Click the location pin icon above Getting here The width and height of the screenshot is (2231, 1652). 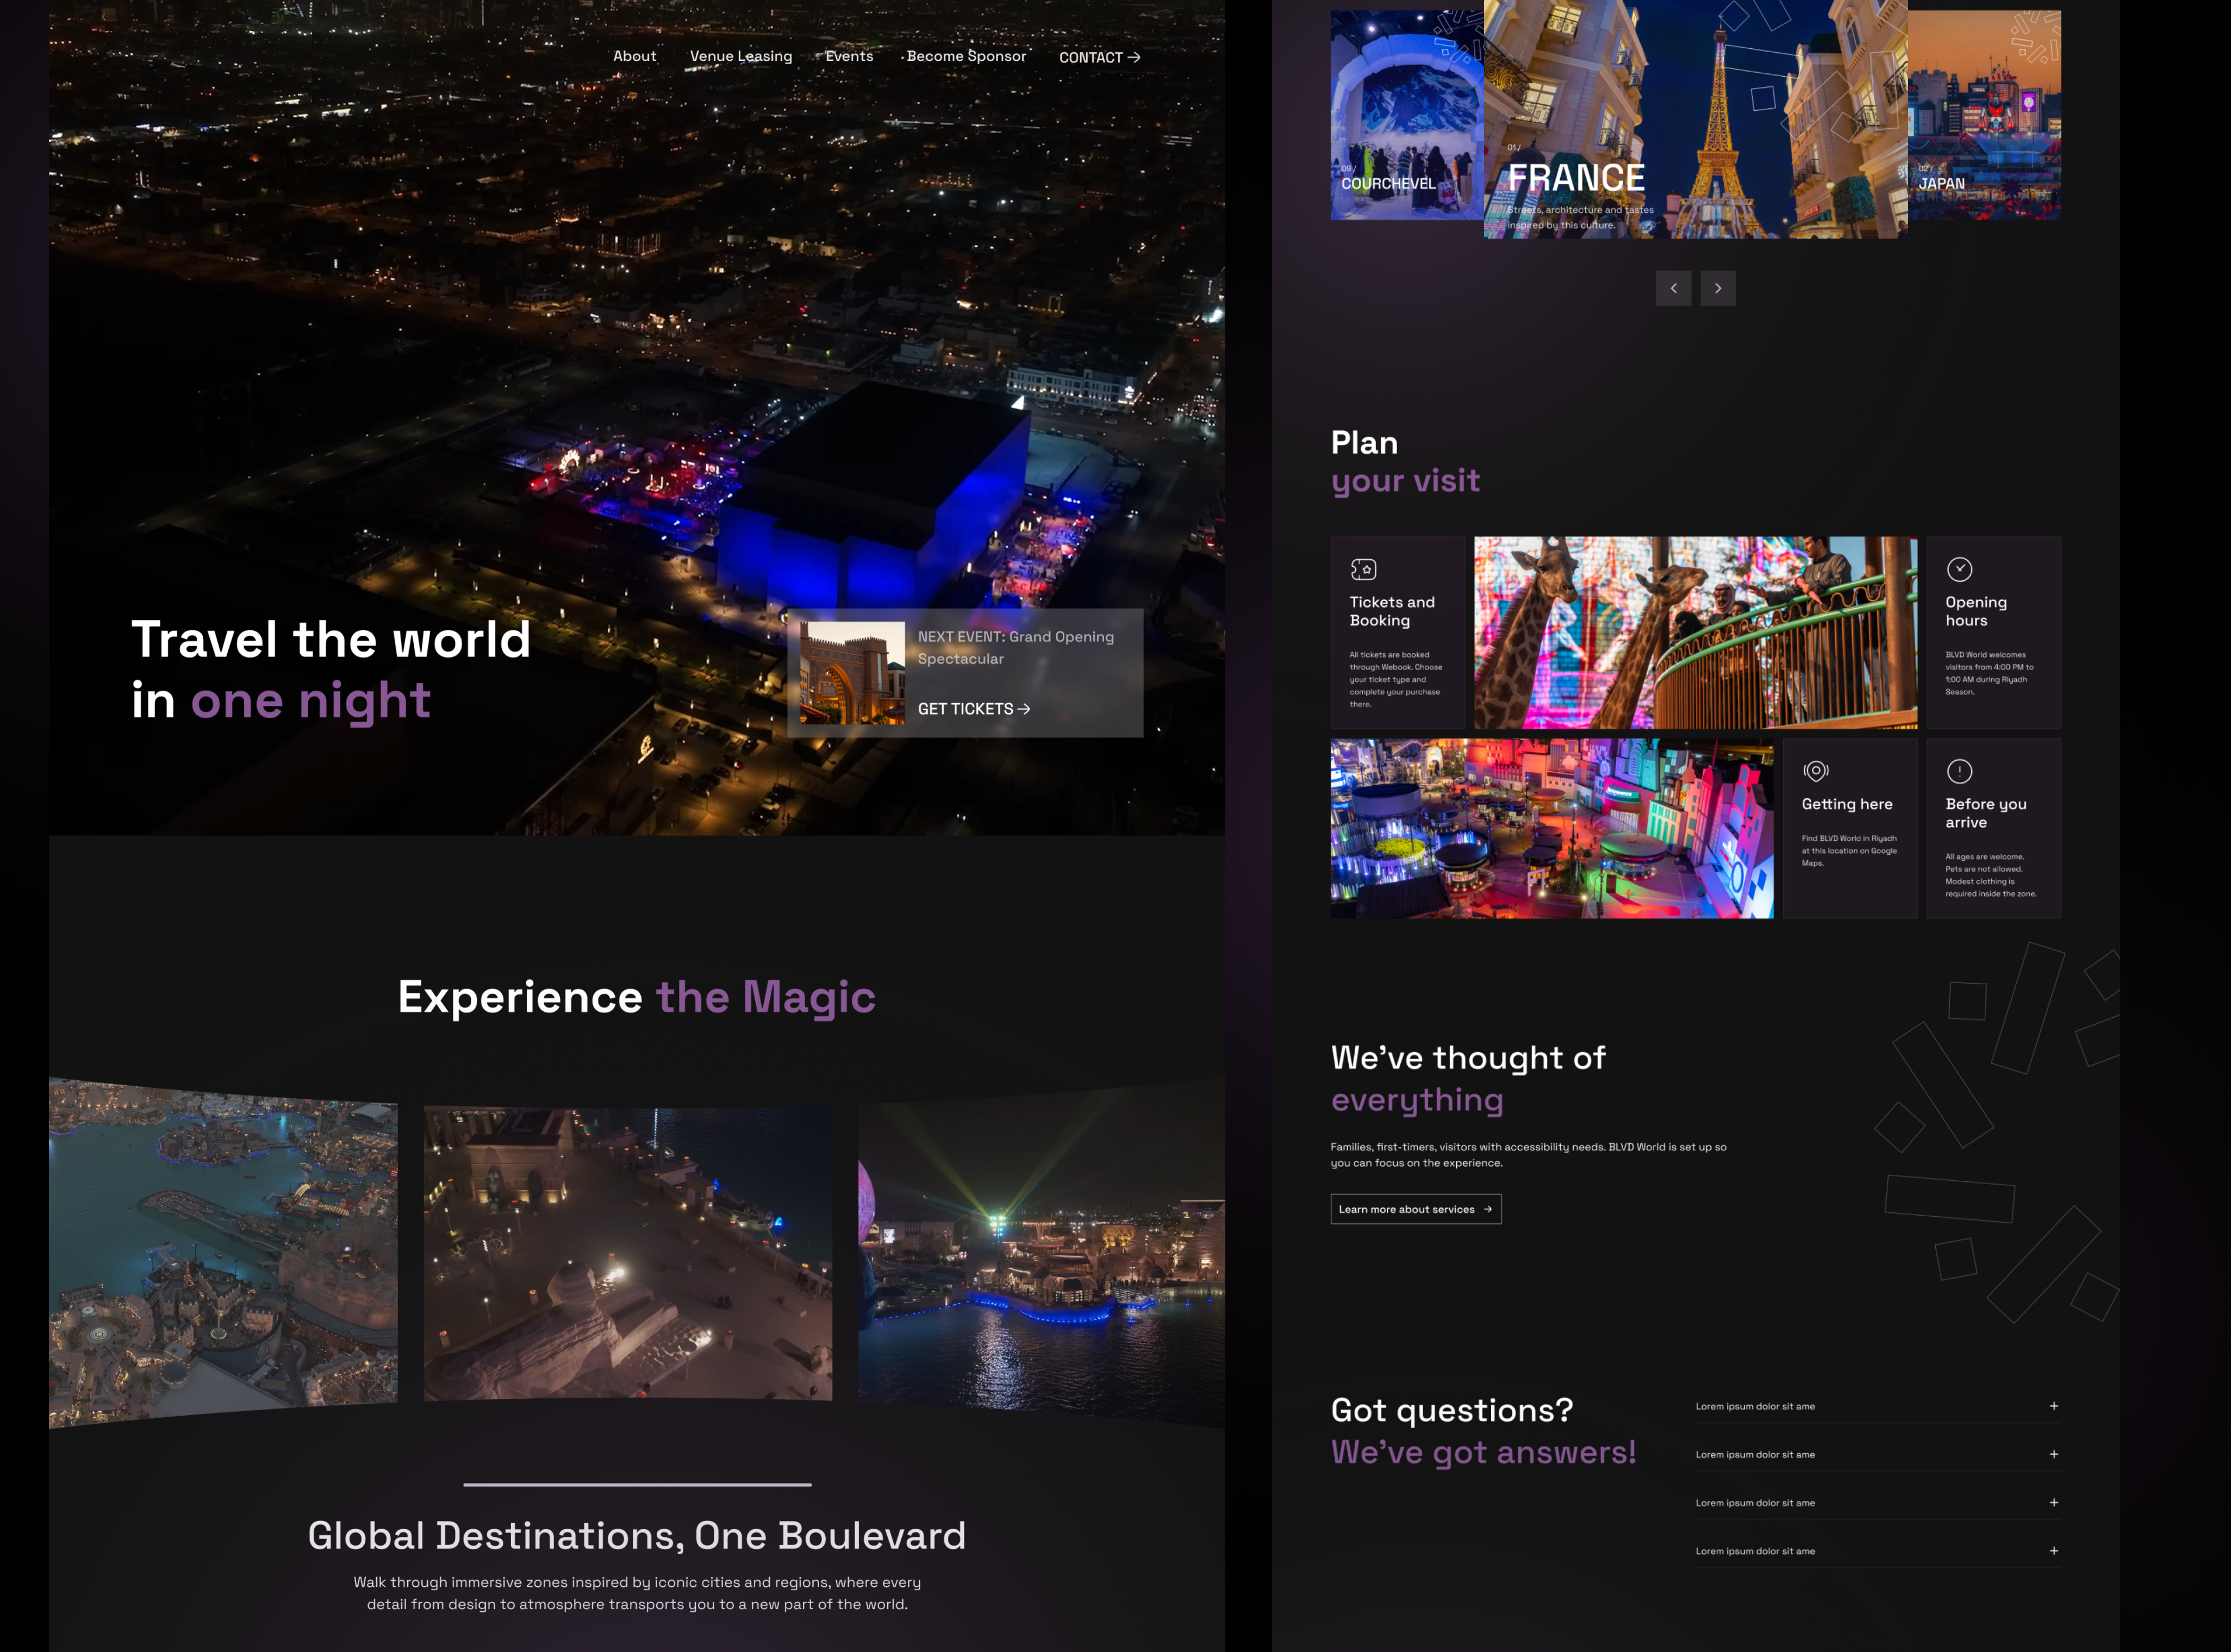(1815, 771)
